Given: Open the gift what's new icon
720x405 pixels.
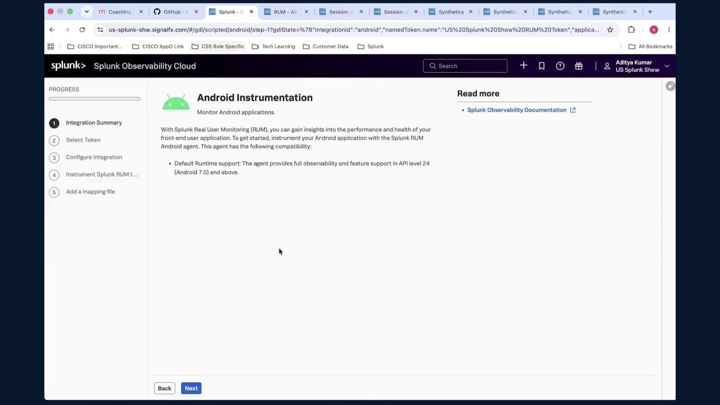Looking at the screenshot, I should [579, 66].
